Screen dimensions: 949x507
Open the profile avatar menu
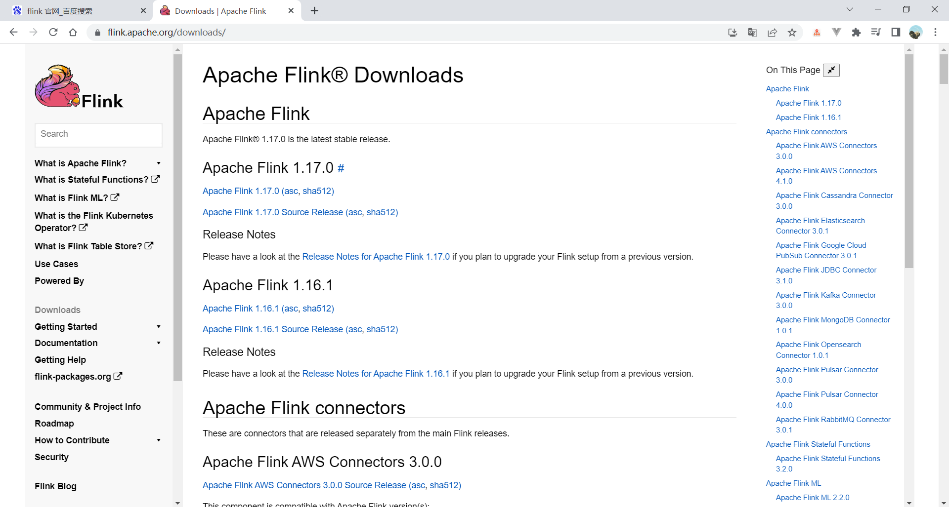click(915, 32)
